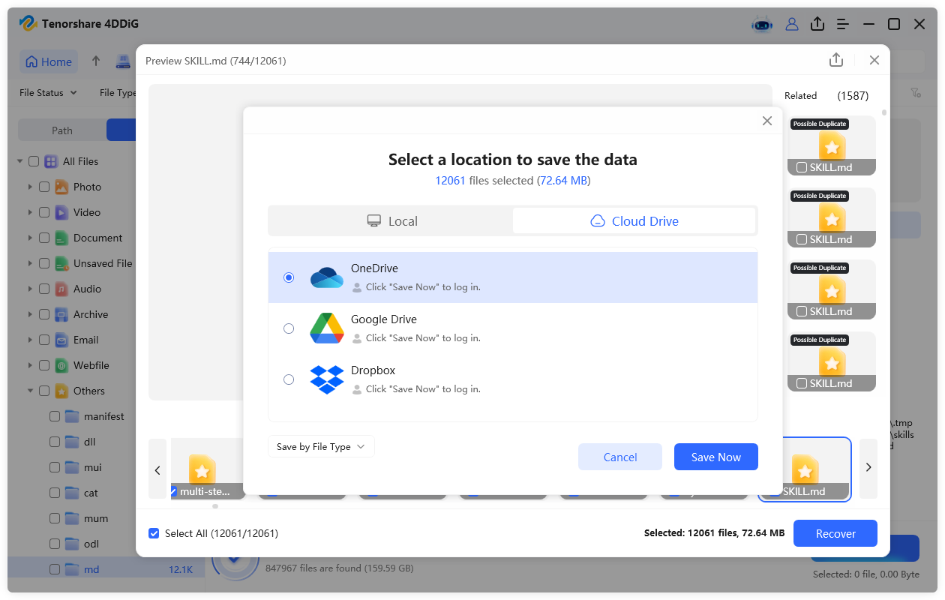Click the Photo category icon
This screenshot has width=945, height=600.
[x=62, y=187]
